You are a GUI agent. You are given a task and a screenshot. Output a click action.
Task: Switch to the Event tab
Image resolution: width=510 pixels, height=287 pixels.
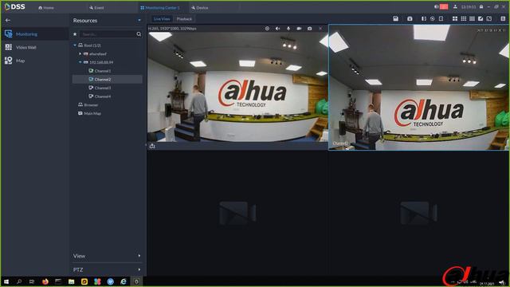[x=96, y=7]
